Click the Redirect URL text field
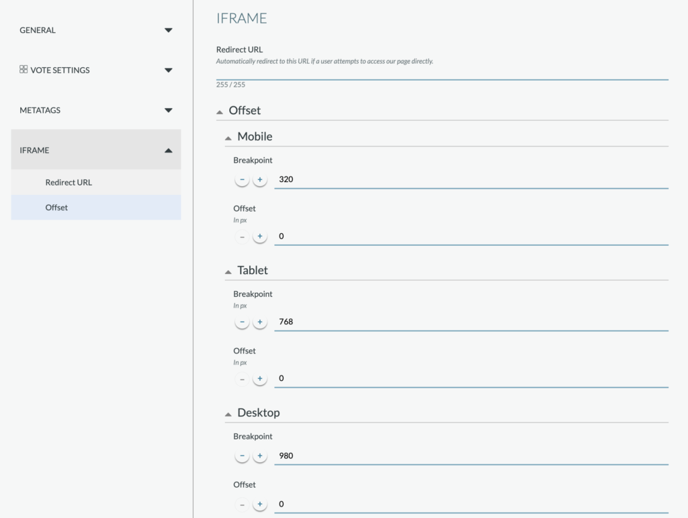This screenshot has width=688, height=518. tap(442, 74)
